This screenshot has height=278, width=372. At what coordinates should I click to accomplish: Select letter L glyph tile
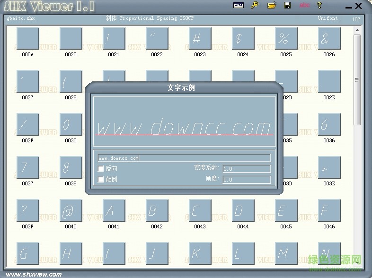click(243, 253)
